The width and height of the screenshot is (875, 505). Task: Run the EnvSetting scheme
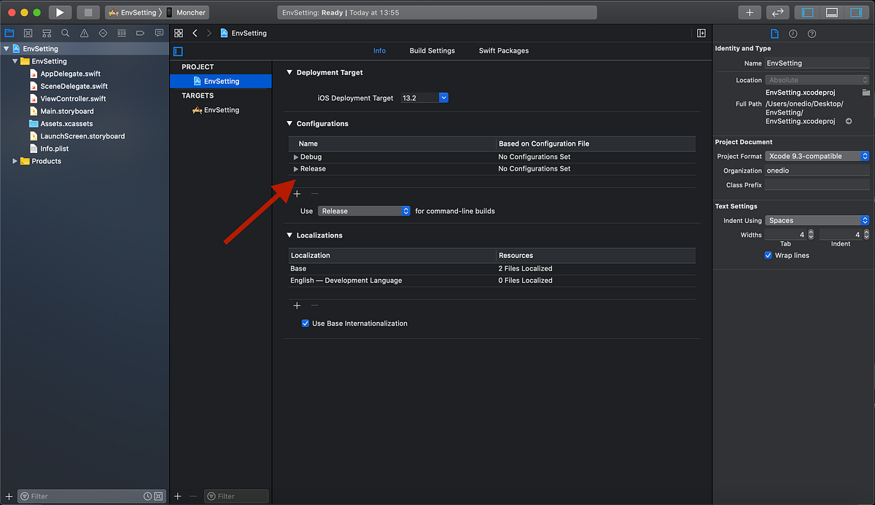pyautogui.click(x=60, y=12)
